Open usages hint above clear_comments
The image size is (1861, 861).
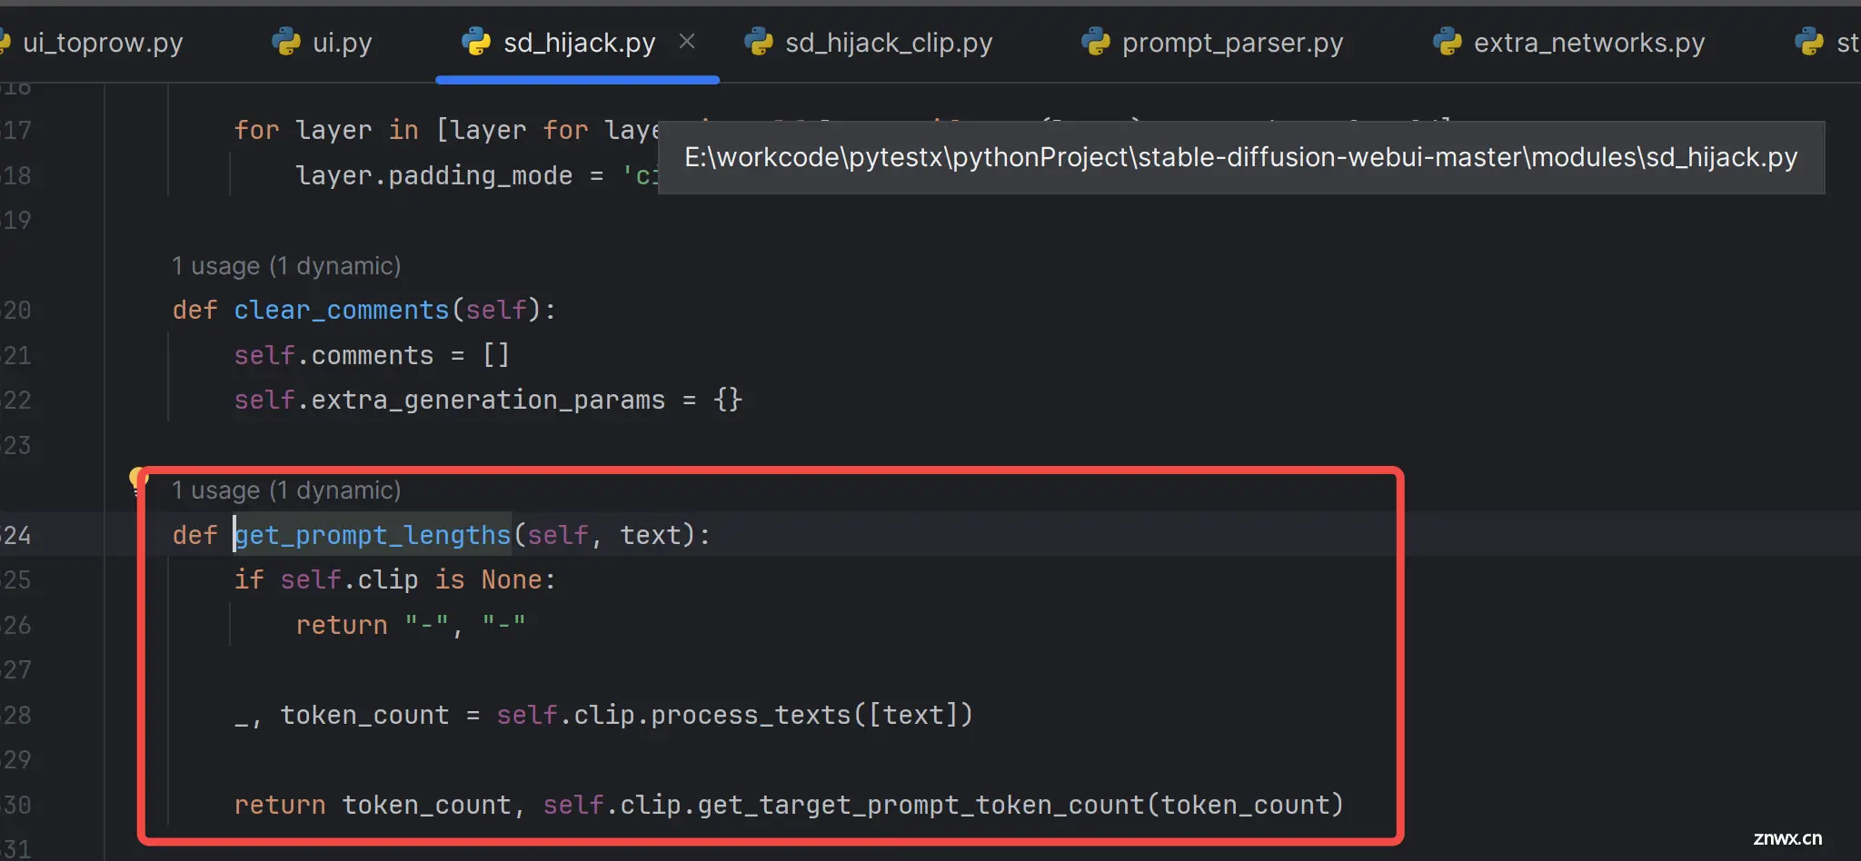[x=286, y=266]
